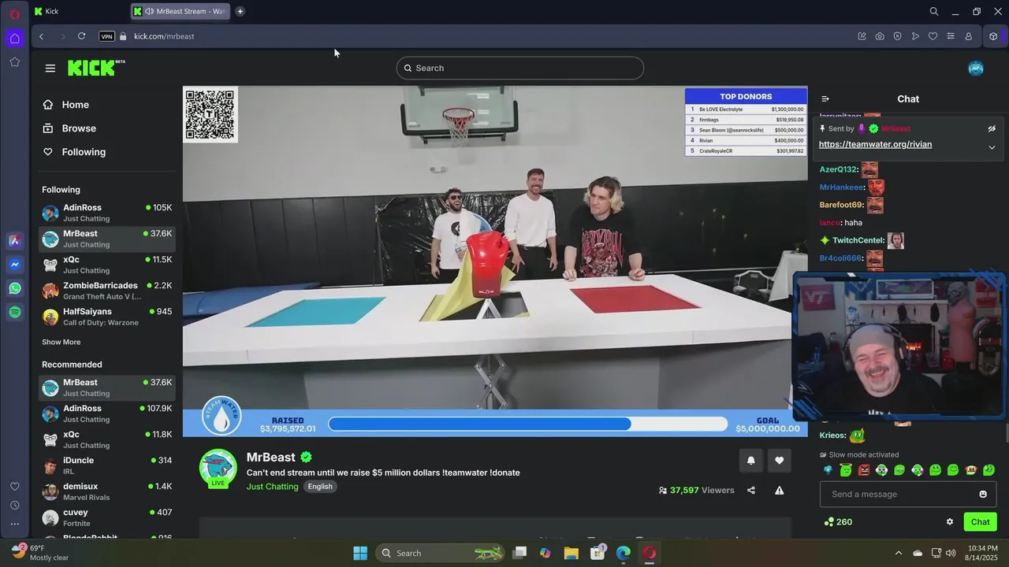Open the teamwater.org/rivian link
Screen dimensions: 1009x567
click(x=875, y=144)
